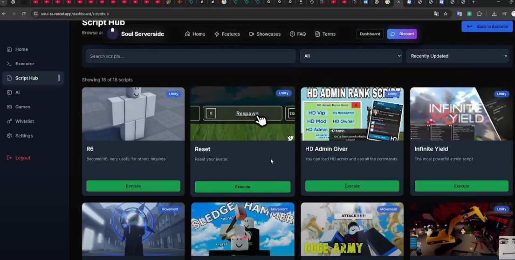Image resolution: width=515 pixels, height=260 pixels.
Task: Click the Logout icon in the sidebar
Action: click(9, 158)
